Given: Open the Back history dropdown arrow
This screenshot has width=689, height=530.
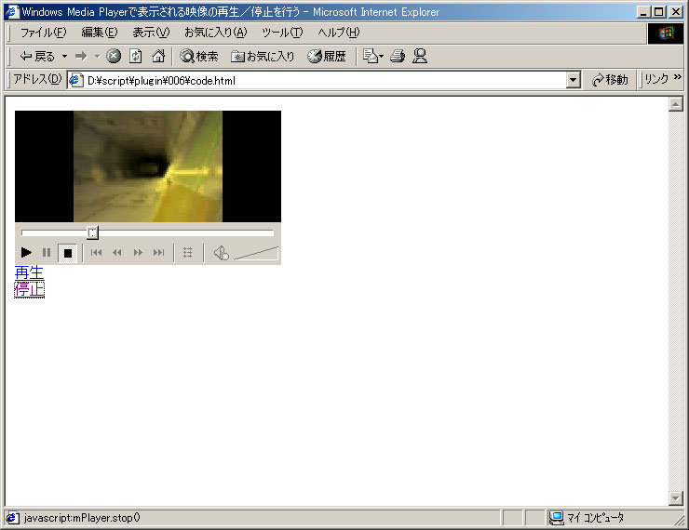Looking at the screenshot, I should pos(64,56).
